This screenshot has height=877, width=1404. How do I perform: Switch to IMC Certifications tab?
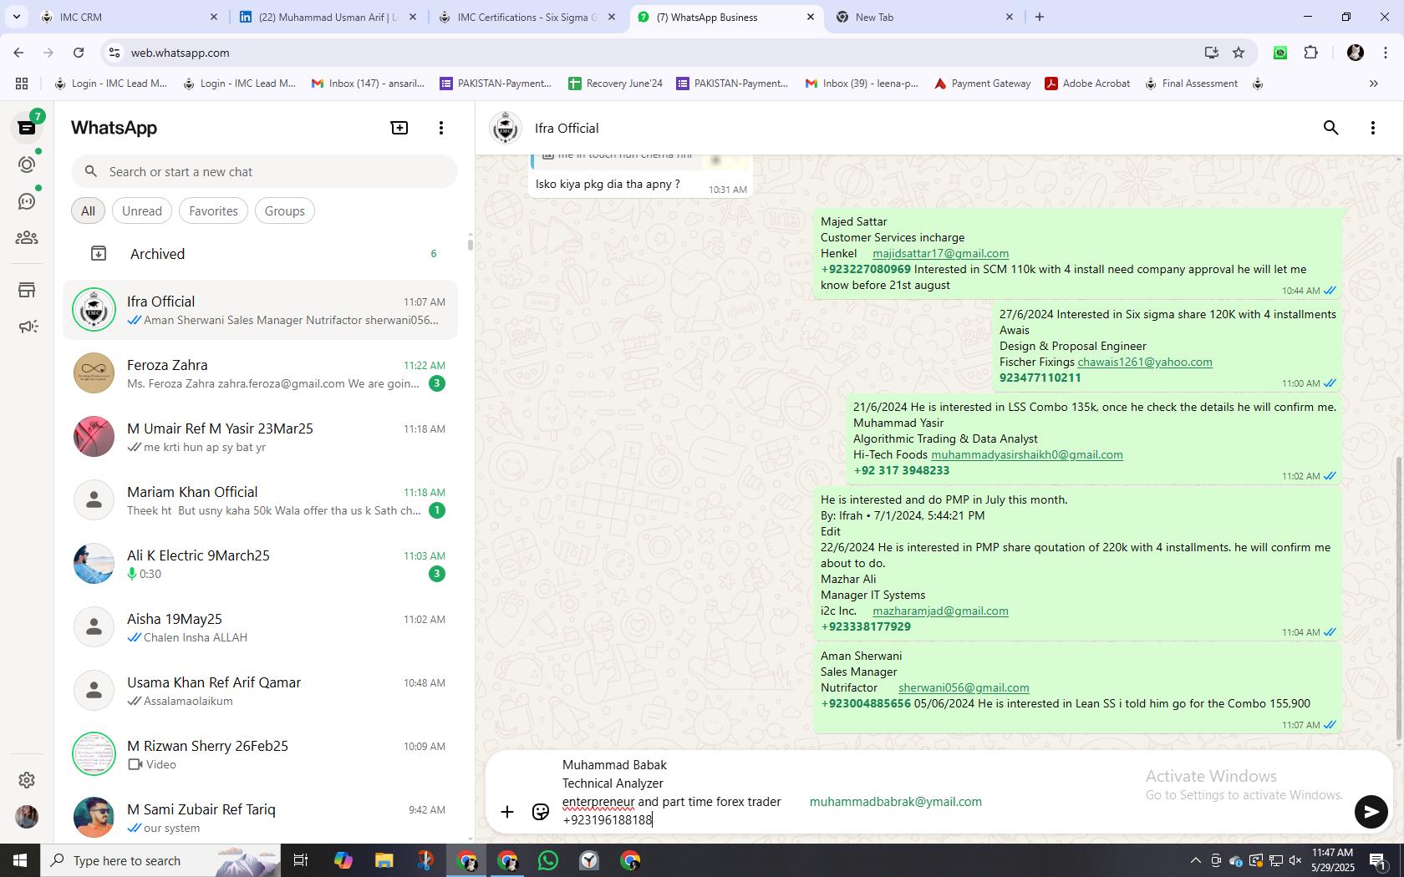(x=526, y=17)
